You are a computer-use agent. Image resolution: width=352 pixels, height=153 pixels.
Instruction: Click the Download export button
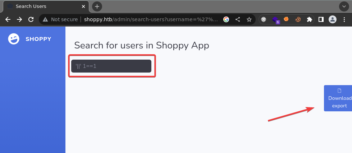tap(339, 98)
